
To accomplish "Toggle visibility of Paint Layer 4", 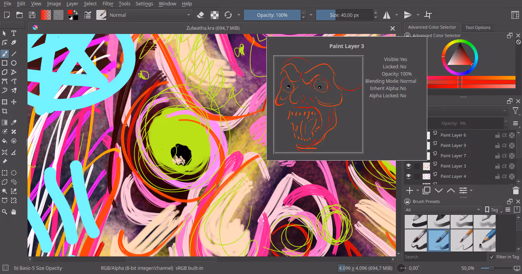I will click(409, 176).
